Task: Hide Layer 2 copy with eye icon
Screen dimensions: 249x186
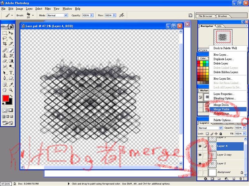Action: pyautogui.click(x=200, y=155)
